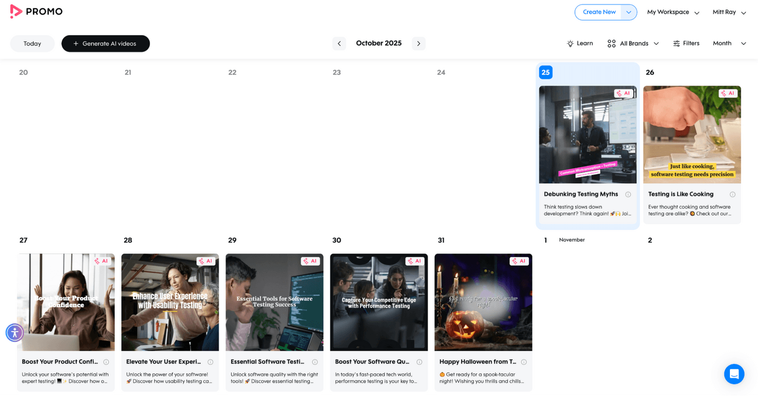Expand the Create New dropdown arrow
This screenshot has width=758, height=396.
[x=629, y=12]
